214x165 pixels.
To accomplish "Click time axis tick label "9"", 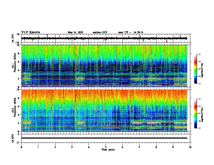I will (x=173, y=147).
